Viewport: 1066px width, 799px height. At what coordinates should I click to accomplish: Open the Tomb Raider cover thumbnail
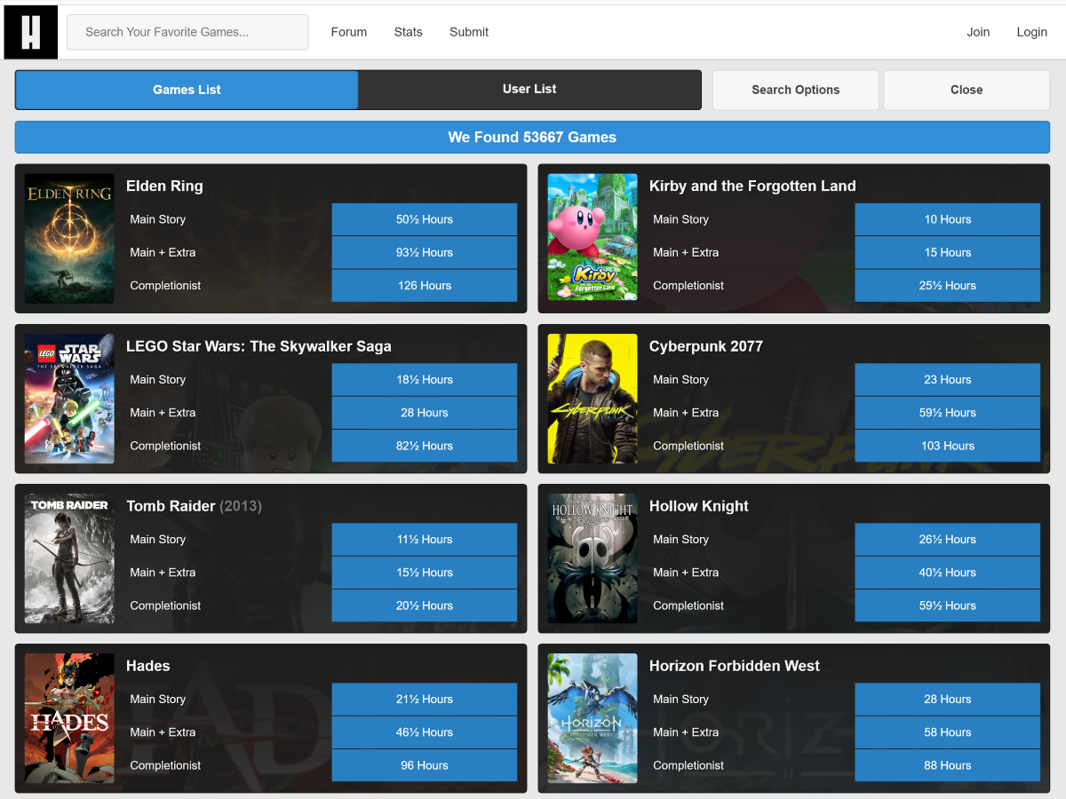[69, 558]
